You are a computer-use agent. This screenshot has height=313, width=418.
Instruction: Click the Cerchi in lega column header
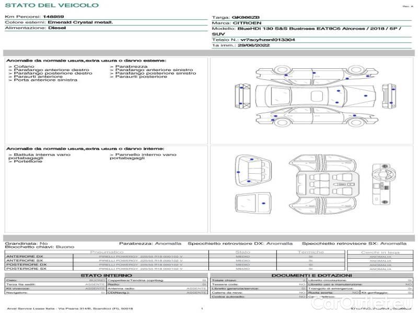coord(380,252)
